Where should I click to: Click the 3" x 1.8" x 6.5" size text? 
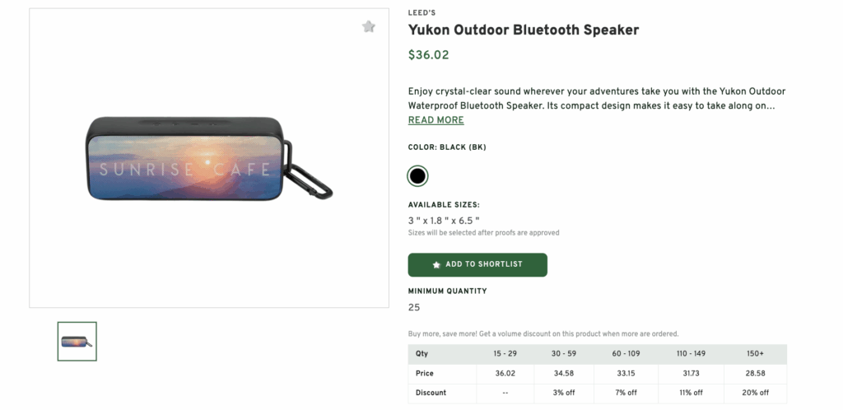click(x=444, y=221)
